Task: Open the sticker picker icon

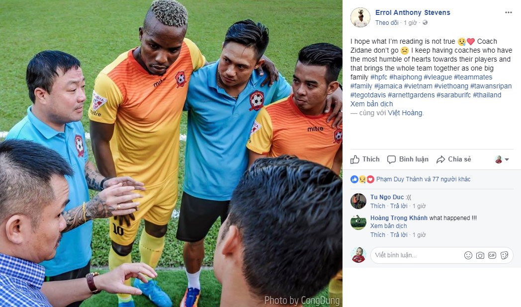Action: click(x=504, y=255)
